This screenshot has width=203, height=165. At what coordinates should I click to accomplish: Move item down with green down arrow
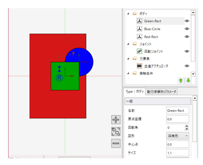click(x=188, y=81)
